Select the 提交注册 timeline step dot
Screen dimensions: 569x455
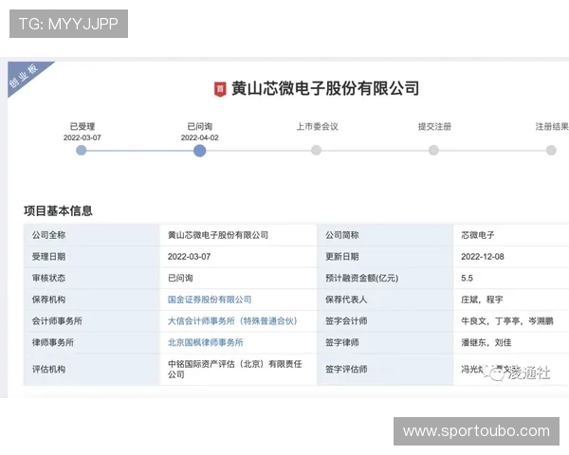pyautogui.click(x=433, y=150)
